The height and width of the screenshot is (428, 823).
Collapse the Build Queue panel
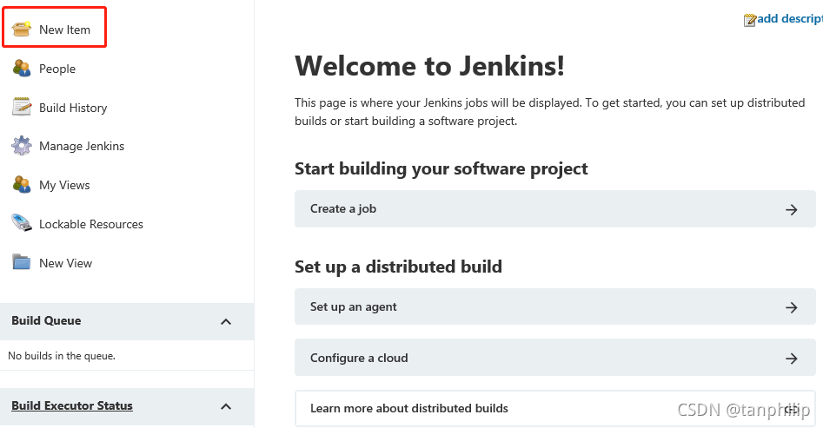[x=226, y=321]
